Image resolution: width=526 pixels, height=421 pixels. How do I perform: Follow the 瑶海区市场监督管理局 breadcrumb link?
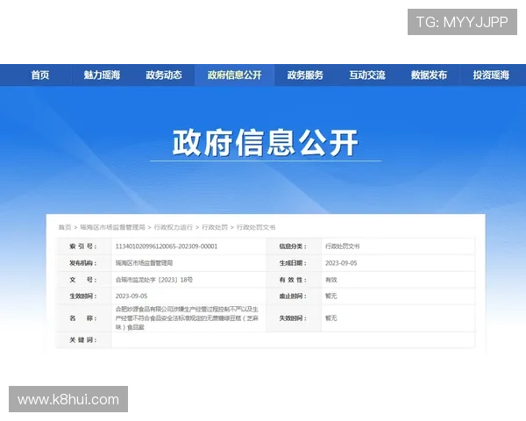[113, 227]
